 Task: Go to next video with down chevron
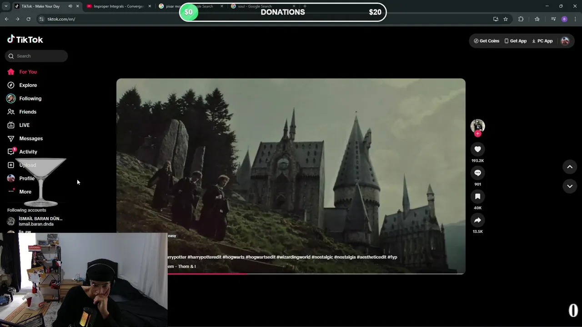point(570,186)
